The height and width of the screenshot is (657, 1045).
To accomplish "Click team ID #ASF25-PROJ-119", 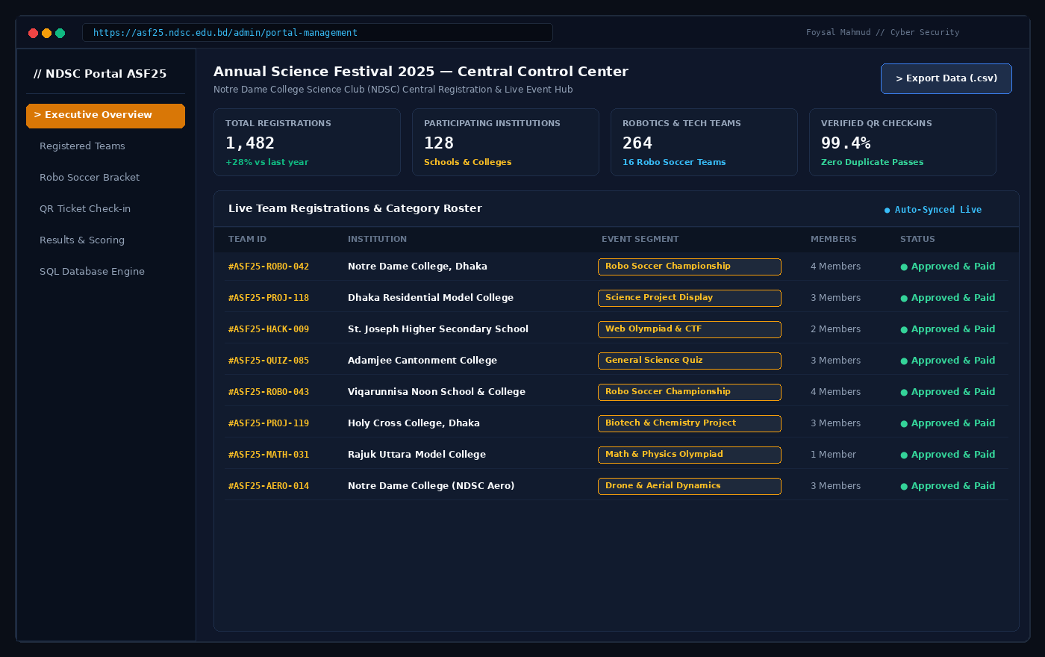I will pyautogui.click(x=269, y=423).
